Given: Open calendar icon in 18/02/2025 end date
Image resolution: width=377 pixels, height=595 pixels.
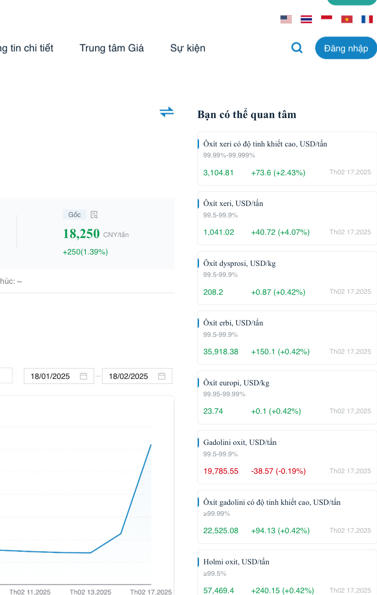Looking at the screenshot, I should point(162,376).
